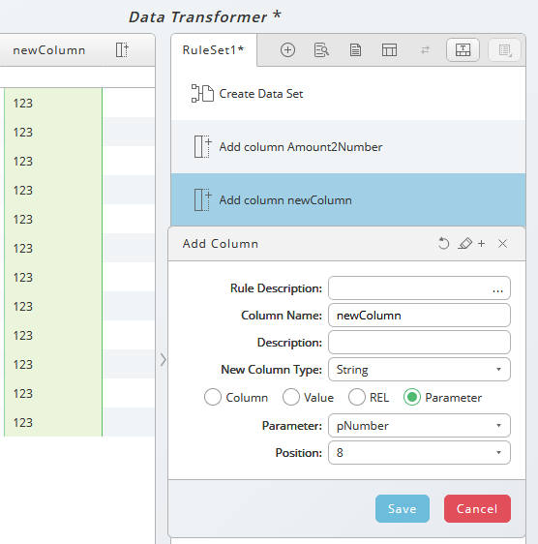Select the Column radio button
538x544 pixels.
point(213,397)
